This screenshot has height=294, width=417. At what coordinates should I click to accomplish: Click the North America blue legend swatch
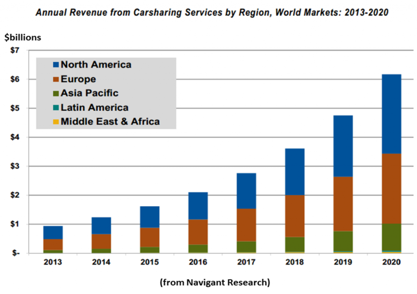56,65
